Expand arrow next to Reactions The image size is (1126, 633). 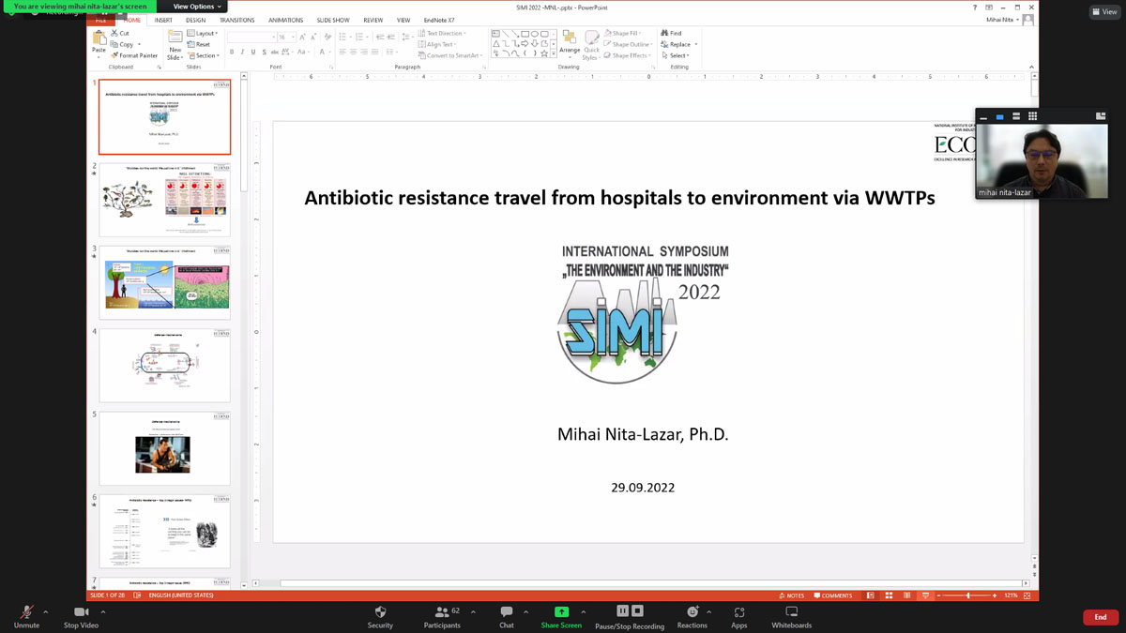[x=708, y=612]
